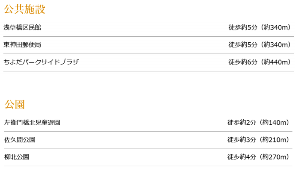The height and width of the screenshot is (171, 295).
Task: Click the divider below 左衛門橋北児童遊園
Action: [148, 132]
